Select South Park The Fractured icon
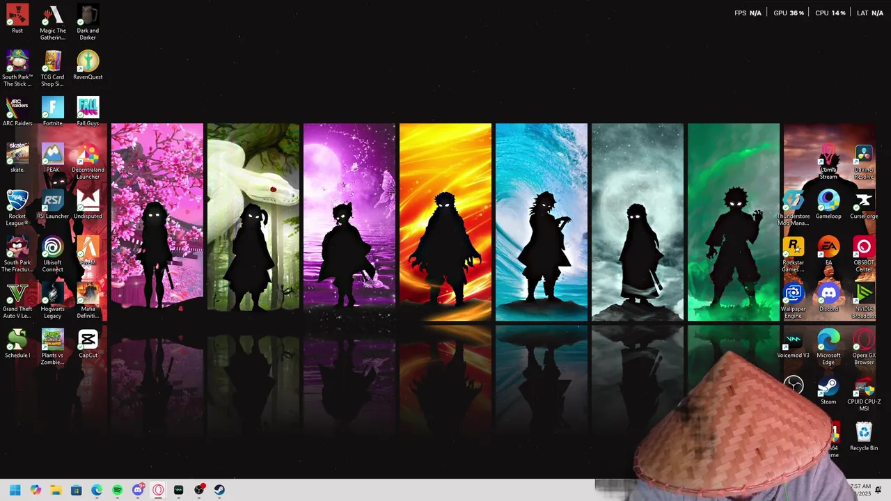Viewport: 891px width, 501px height. (17, 254)
